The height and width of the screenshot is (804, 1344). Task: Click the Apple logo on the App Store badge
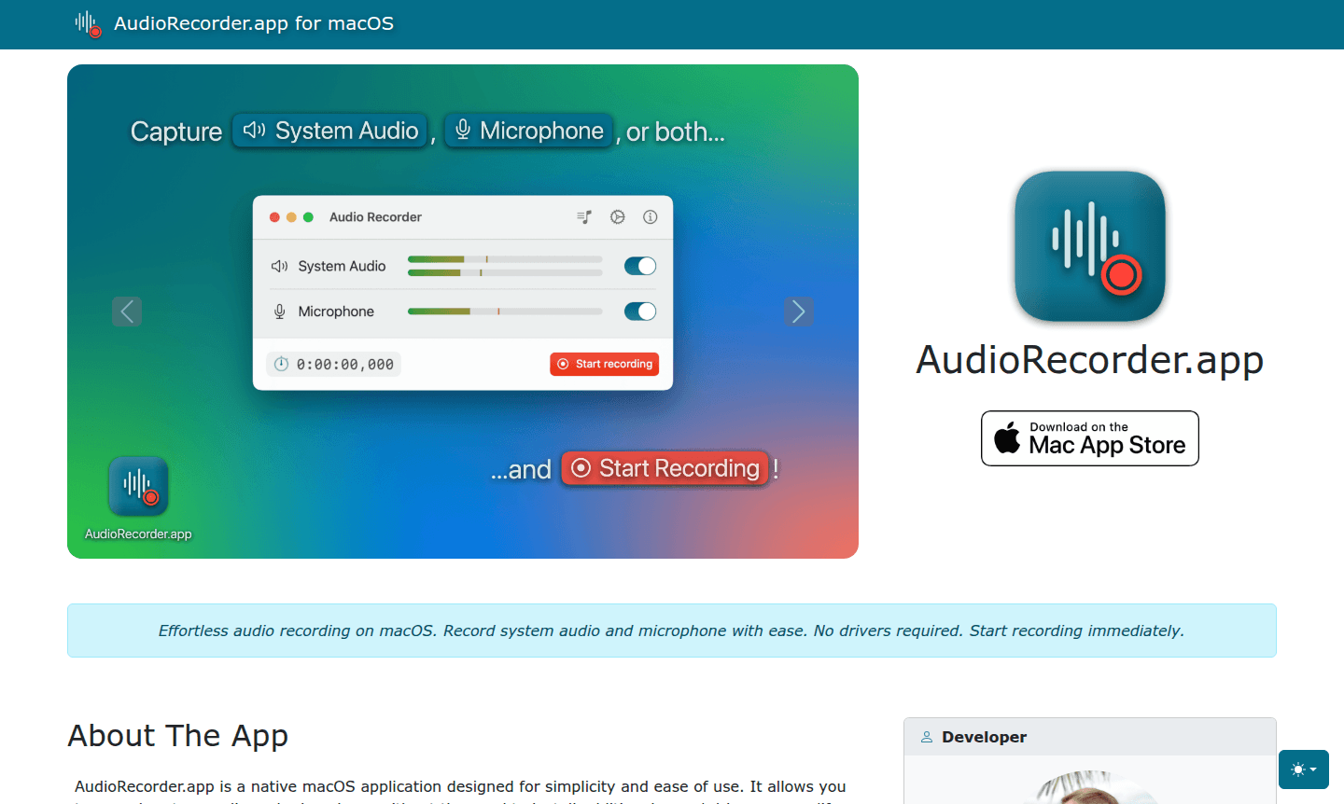tap(1010, 437)
